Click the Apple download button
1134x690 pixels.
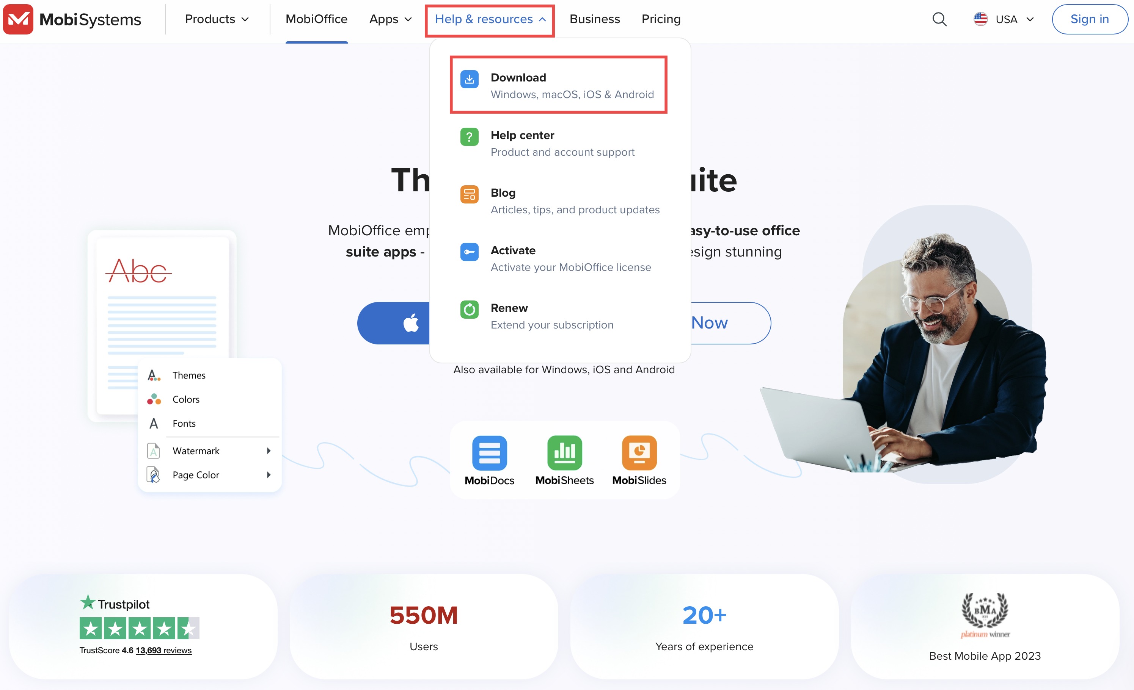pyautogui.click(x=394, y=323)
